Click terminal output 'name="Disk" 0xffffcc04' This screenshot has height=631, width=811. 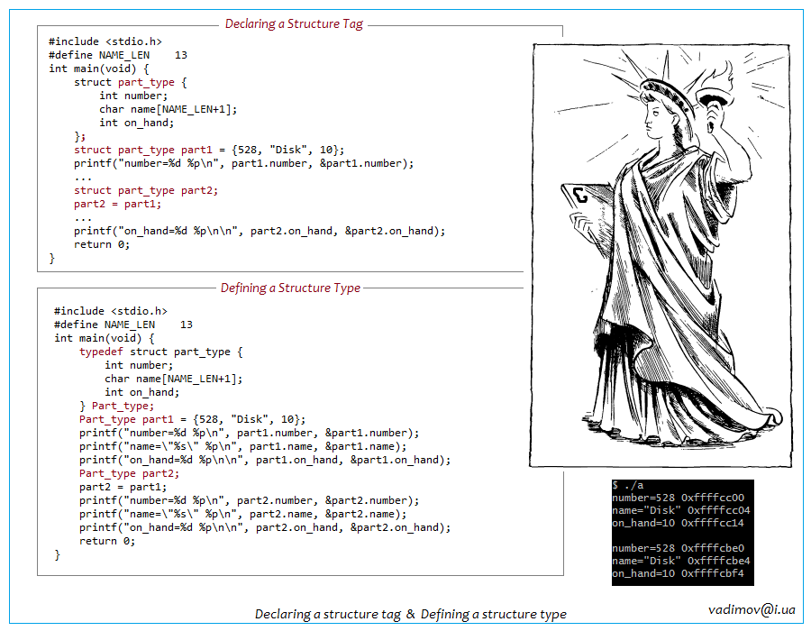[681, 510]
